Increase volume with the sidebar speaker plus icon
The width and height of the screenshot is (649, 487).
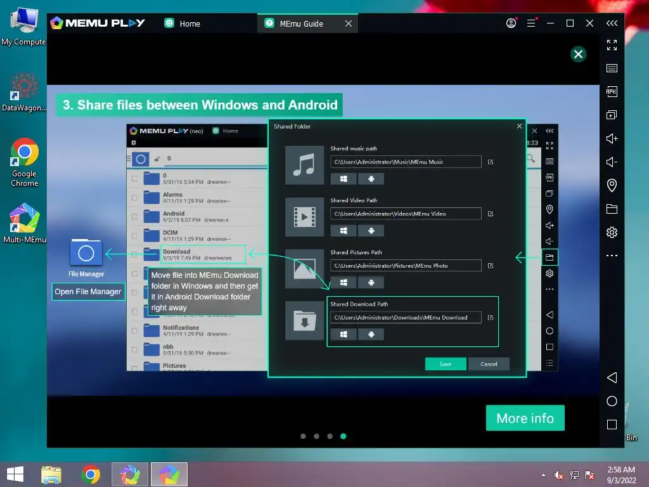(612, 138)
